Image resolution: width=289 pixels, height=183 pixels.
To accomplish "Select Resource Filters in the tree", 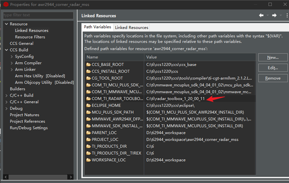I will [30, 37].
